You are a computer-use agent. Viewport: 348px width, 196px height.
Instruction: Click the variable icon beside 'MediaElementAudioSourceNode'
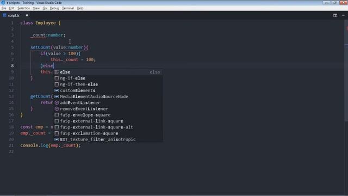click(57, 97)
